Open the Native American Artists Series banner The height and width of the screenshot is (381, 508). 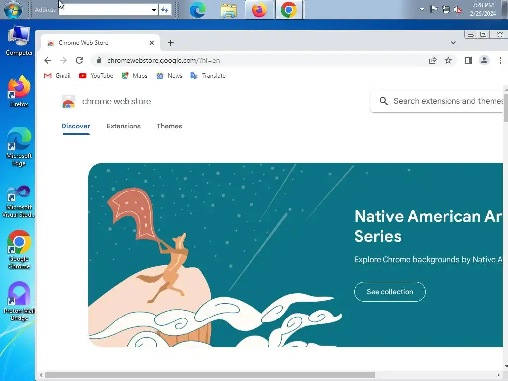point(295,254)
